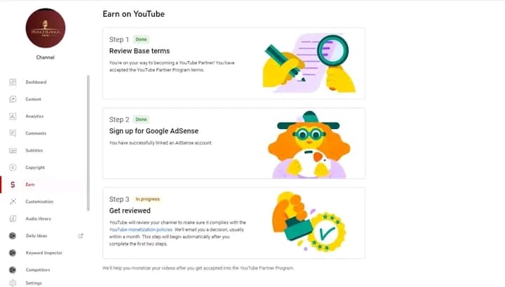Open the Content section icon
505x287 pixels.
(x=13, y=99)
